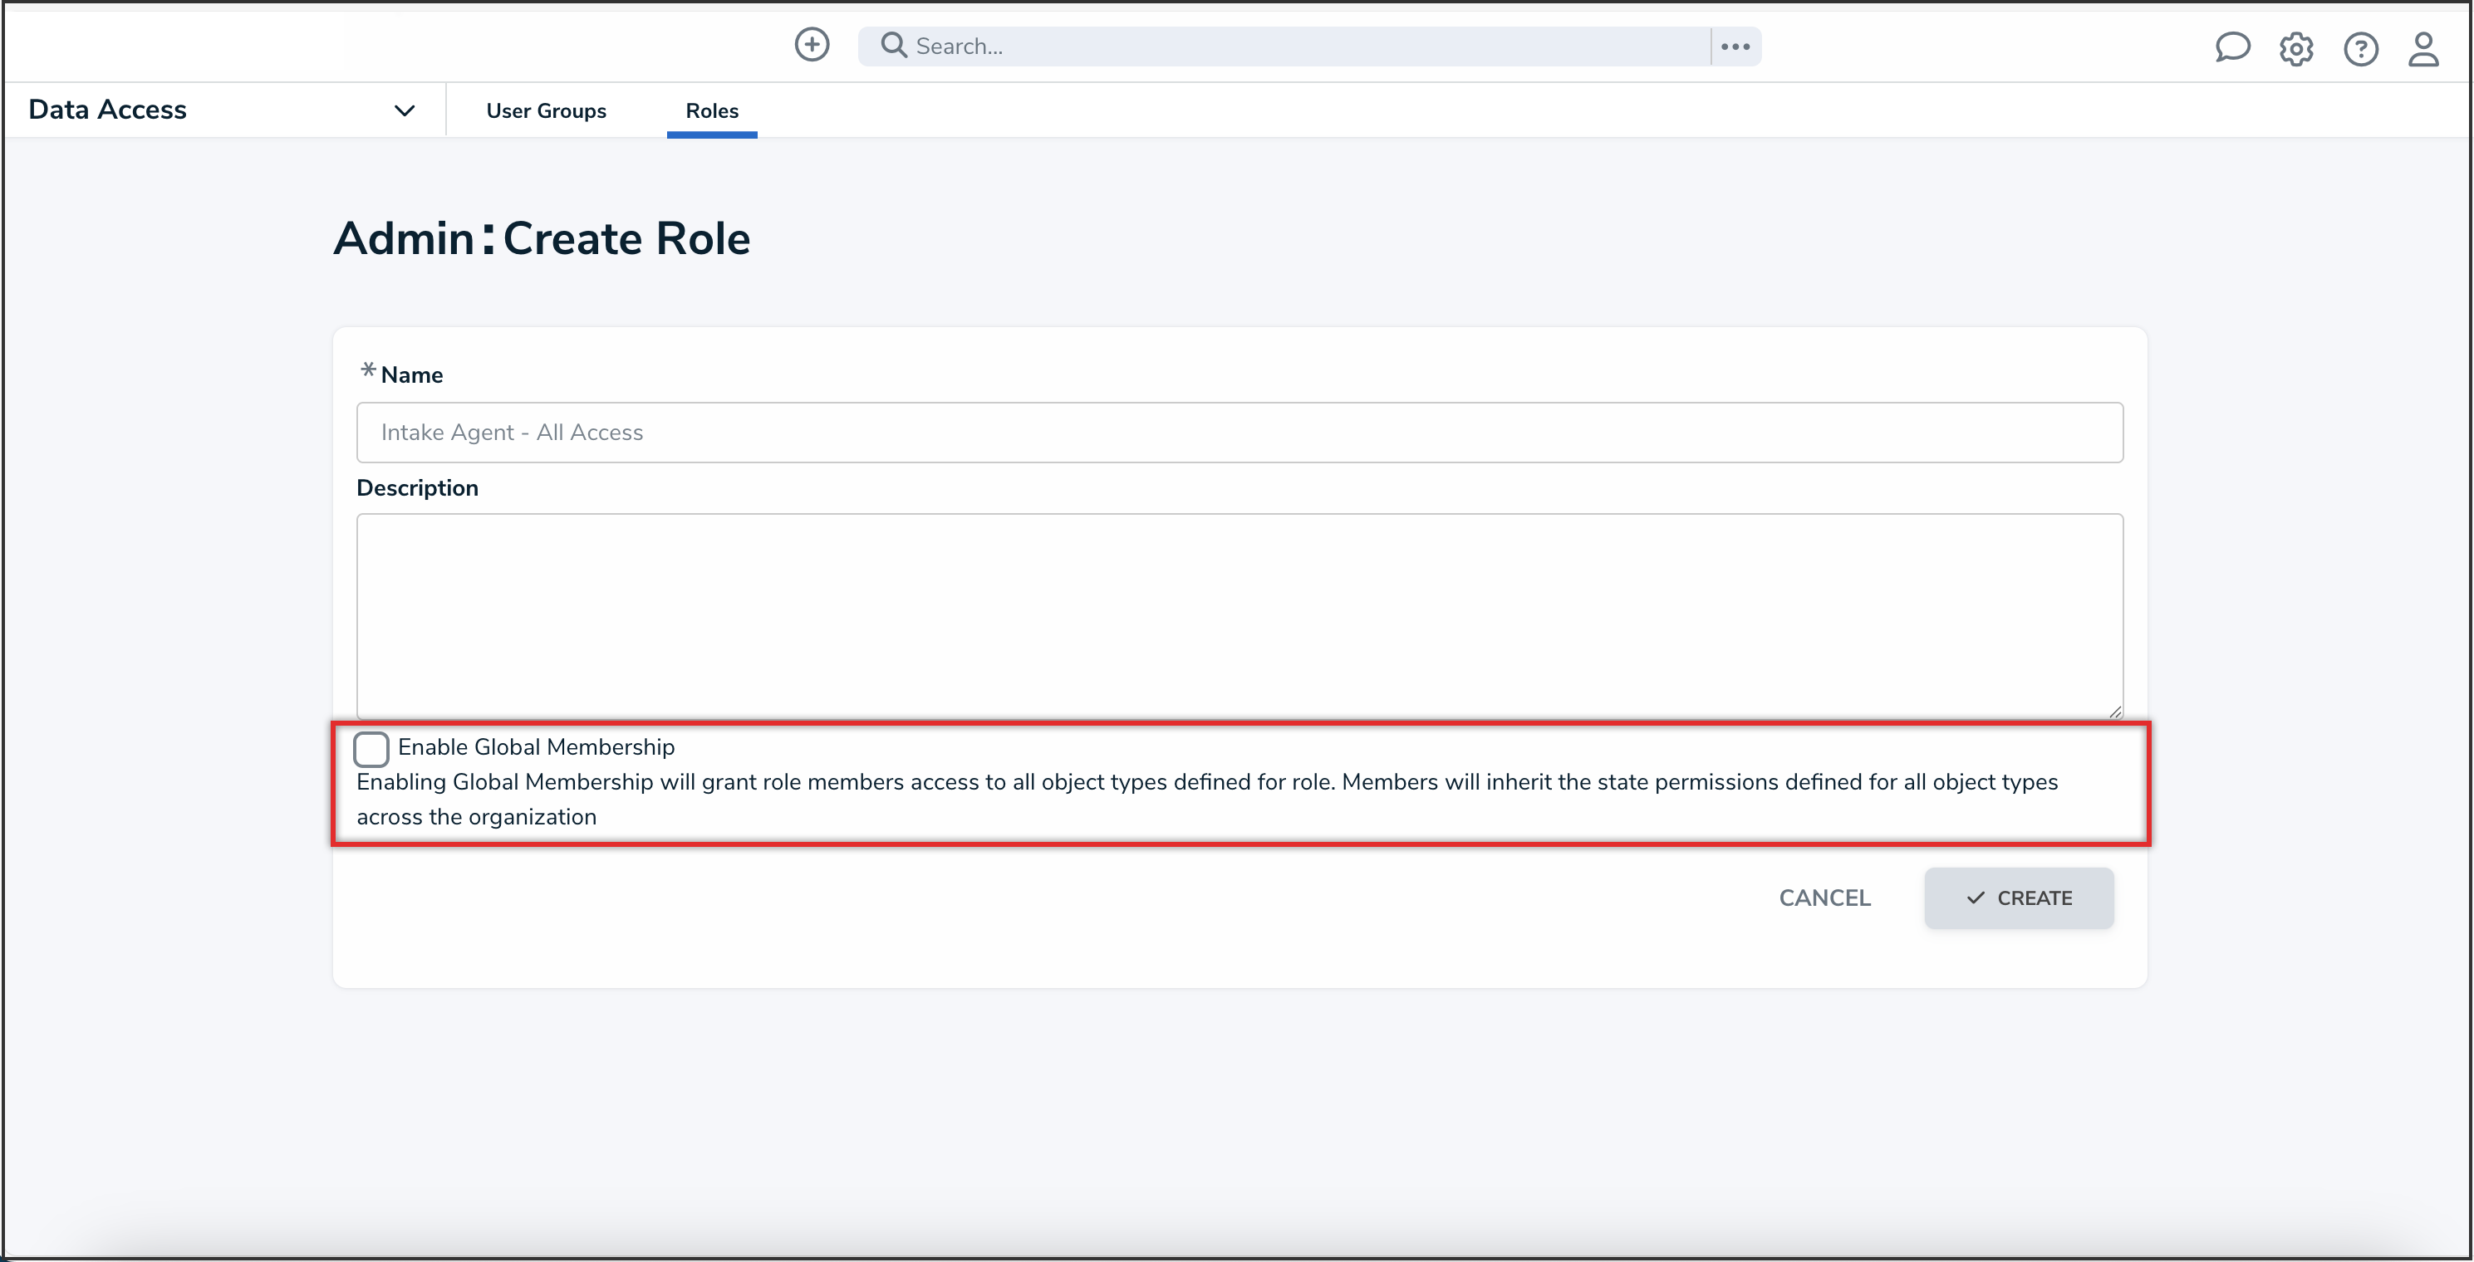Click the role Name input field

point(1239,432)
